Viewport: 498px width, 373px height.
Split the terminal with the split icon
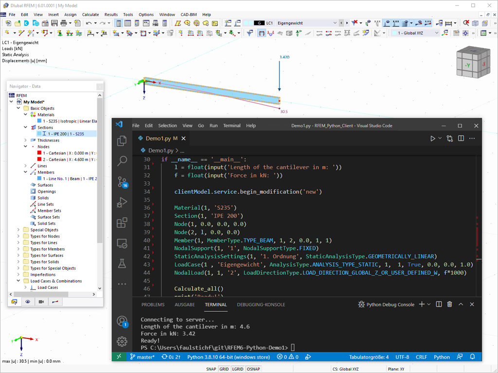(438, 304)
